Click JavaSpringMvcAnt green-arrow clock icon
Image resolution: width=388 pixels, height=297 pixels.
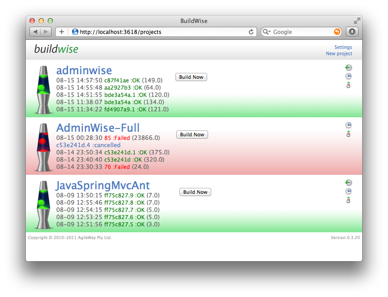(349, 182)
